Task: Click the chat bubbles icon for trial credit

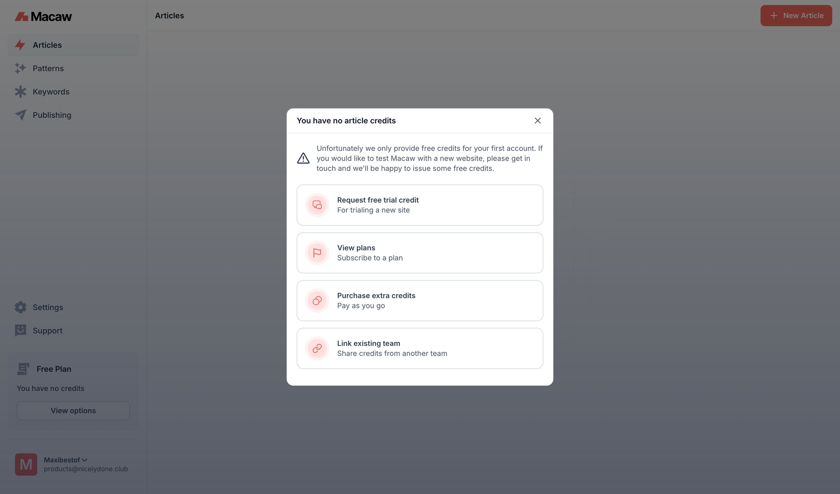Action: click(x=317, y=205)
